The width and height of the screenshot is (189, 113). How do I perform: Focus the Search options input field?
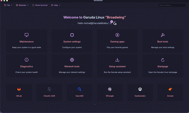(x=172, y=5)
